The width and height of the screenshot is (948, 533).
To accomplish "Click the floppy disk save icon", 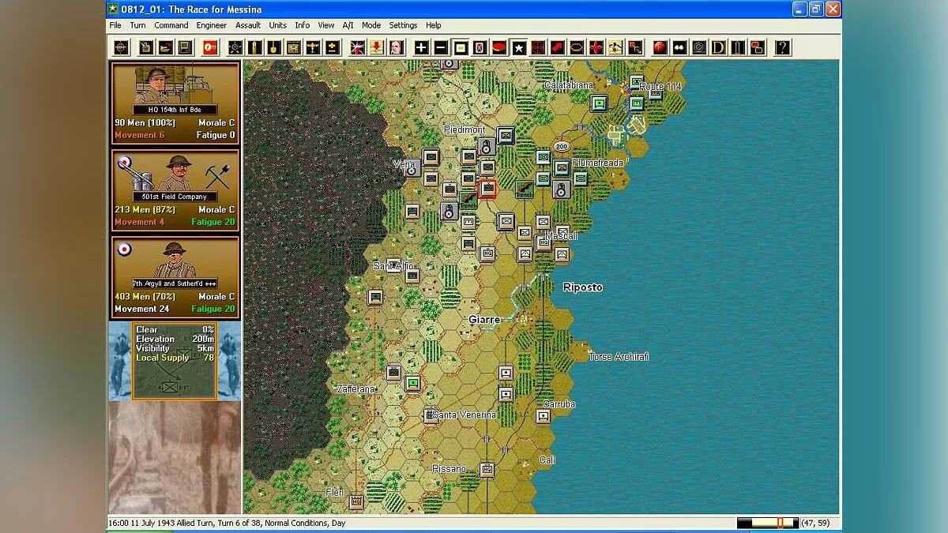I will pyautogui.click(x=184, y=47).
